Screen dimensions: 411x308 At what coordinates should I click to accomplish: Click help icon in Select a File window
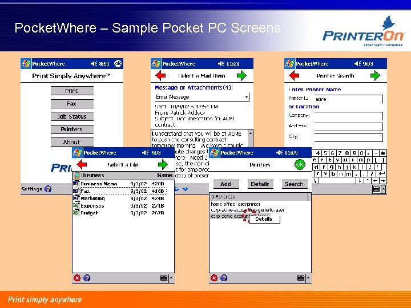pos(87,278)
